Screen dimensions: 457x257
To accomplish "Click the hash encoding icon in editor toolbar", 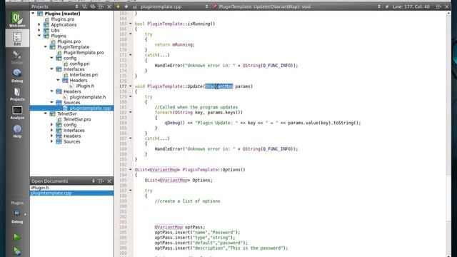I will 387,6.
